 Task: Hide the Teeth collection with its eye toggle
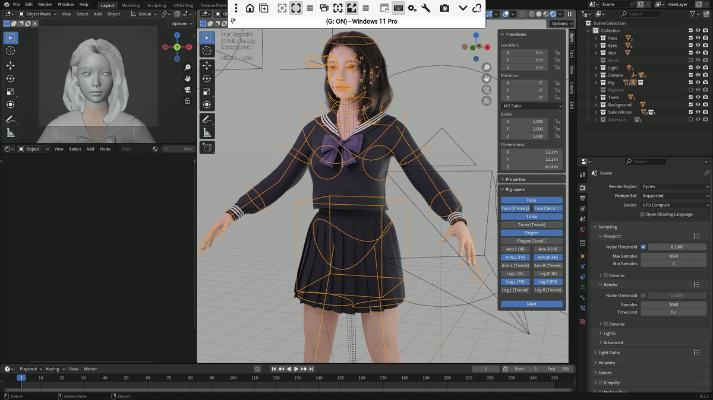point(698,97)
